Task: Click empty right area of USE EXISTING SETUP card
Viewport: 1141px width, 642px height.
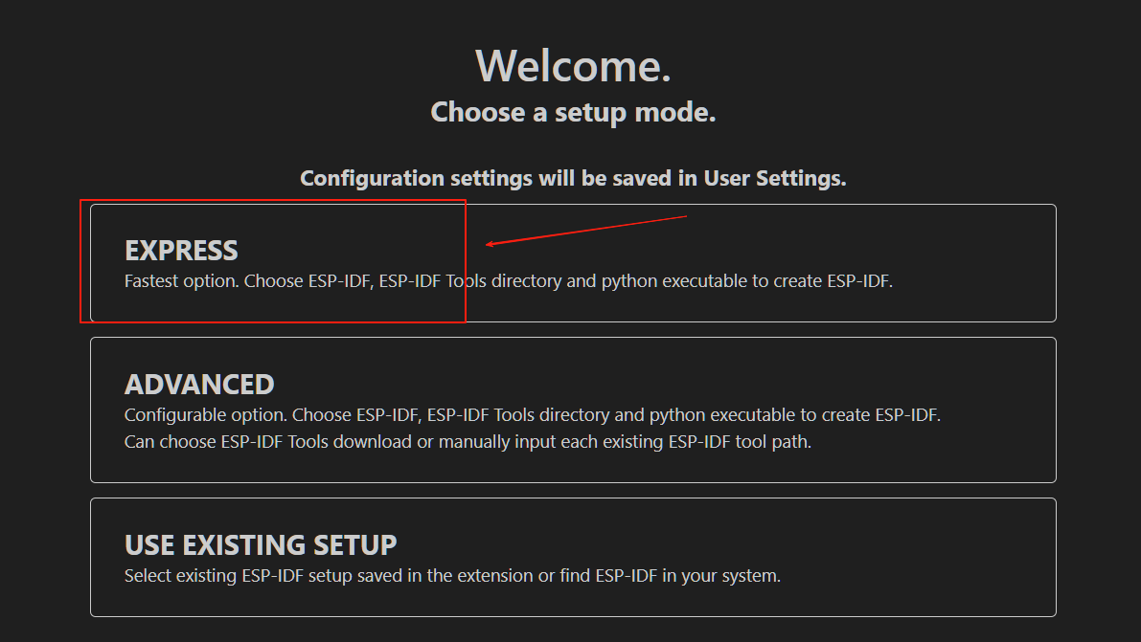Action: [x=917, y=558]
